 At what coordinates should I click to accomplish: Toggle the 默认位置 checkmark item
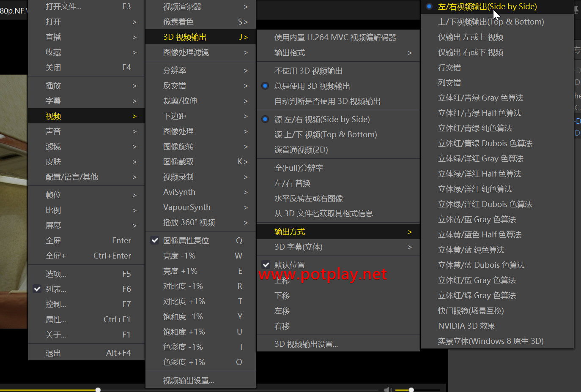pos(338,265)
